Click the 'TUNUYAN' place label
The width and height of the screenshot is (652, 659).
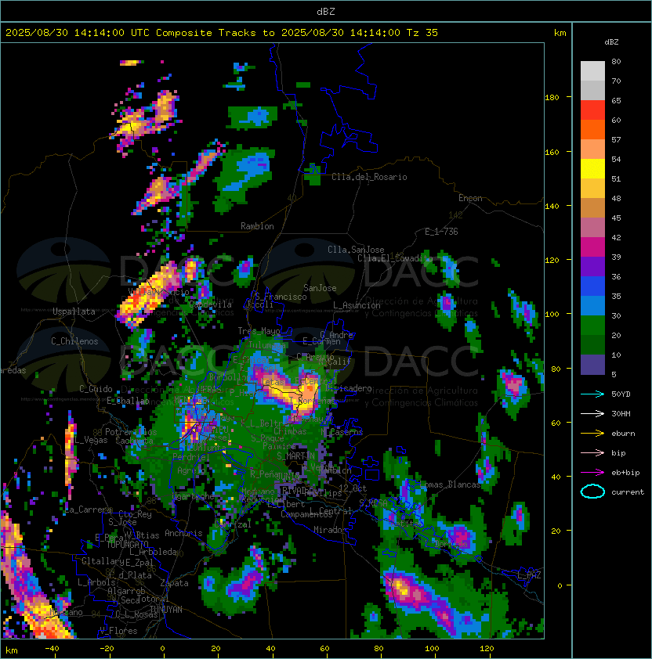coord(166,610)
